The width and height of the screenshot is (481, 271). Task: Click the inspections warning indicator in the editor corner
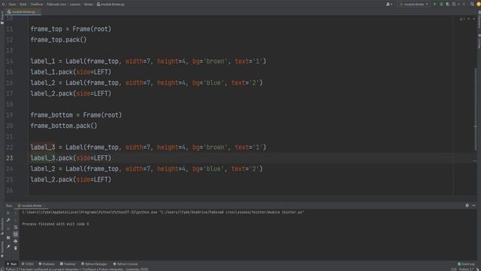click(x=461, y=20)
